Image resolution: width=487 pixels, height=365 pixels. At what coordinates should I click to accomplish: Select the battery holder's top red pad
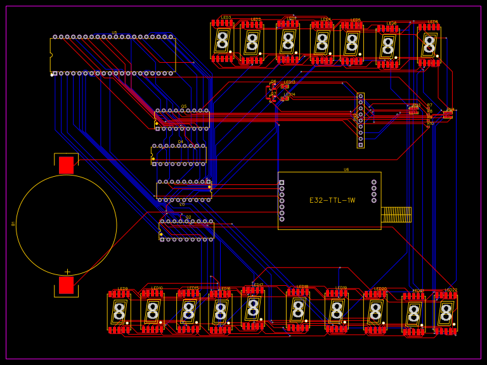pos(66,165)
